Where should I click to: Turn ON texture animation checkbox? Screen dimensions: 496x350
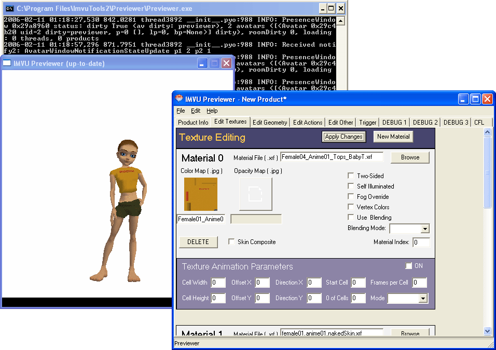click(x=409, y=266)
